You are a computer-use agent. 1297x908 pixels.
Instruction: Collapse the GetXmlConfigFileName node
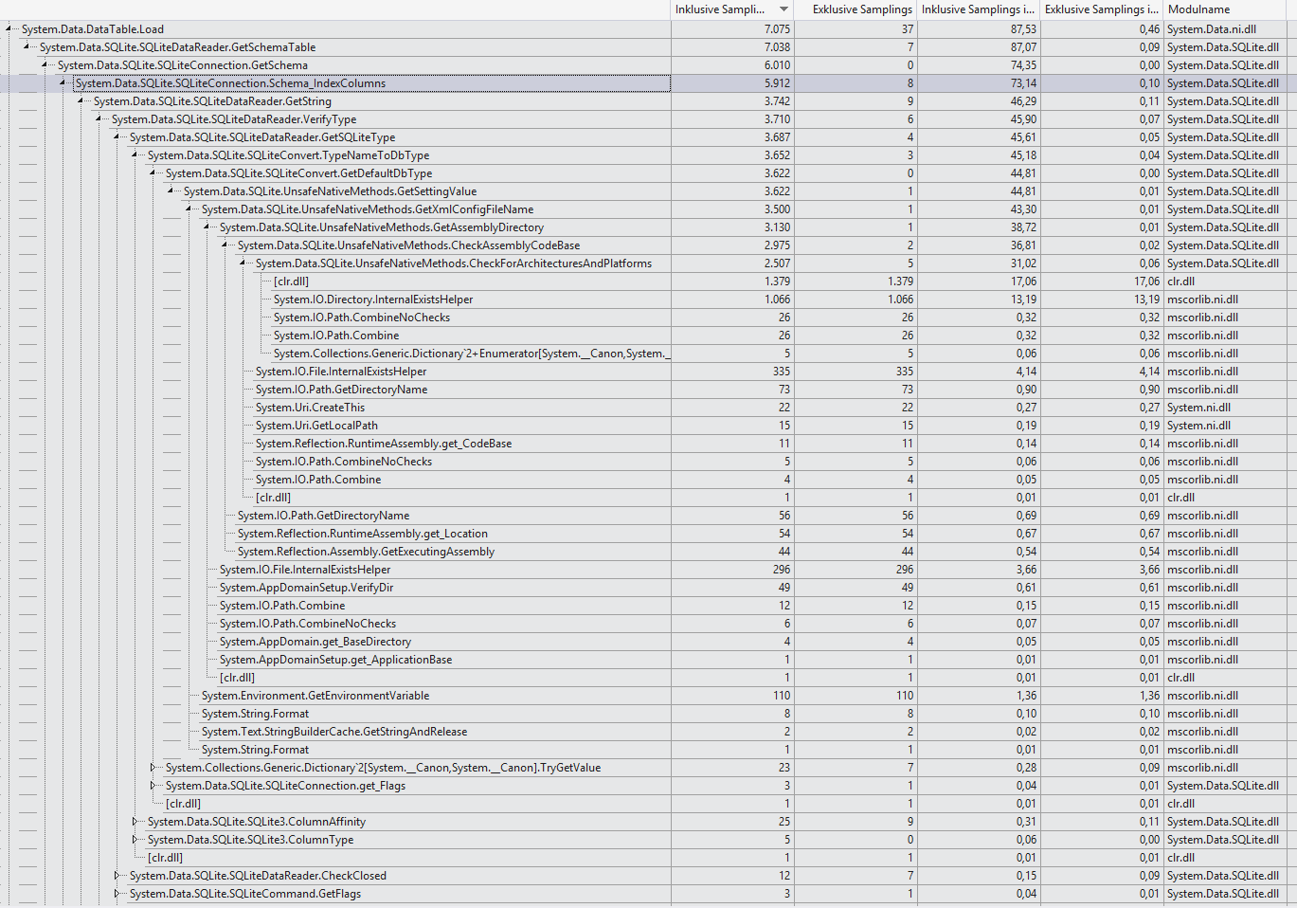[x=189, y=209]
